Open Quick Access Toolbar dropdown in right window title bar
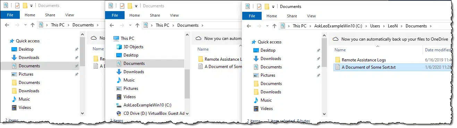The width and height of the screenshot is (457, 128). click(x=274, y=7)
